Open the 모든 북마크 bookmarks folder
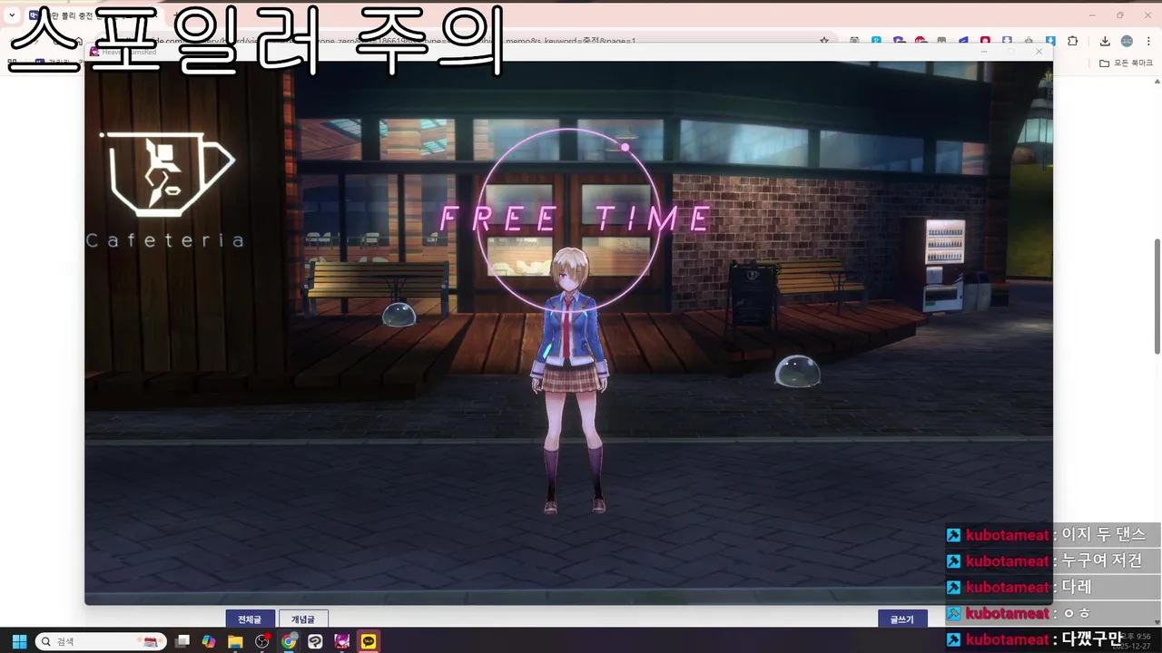The image size is (1162, 653). pyautogui.click(x=1124, y=63)
